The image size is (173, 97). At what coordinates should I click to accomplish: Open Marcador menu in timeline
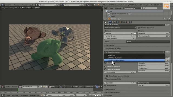[x=15, y=95]
